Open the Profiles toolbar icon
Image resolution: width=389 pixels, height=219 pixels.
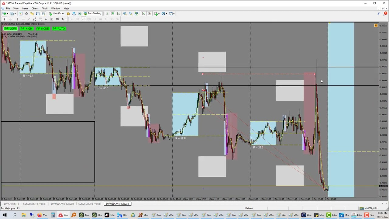[x=12, y=13]
